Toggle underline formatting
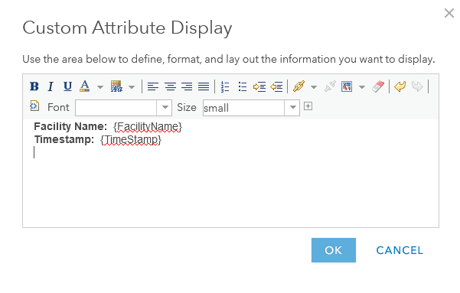 tap(67, 86)
